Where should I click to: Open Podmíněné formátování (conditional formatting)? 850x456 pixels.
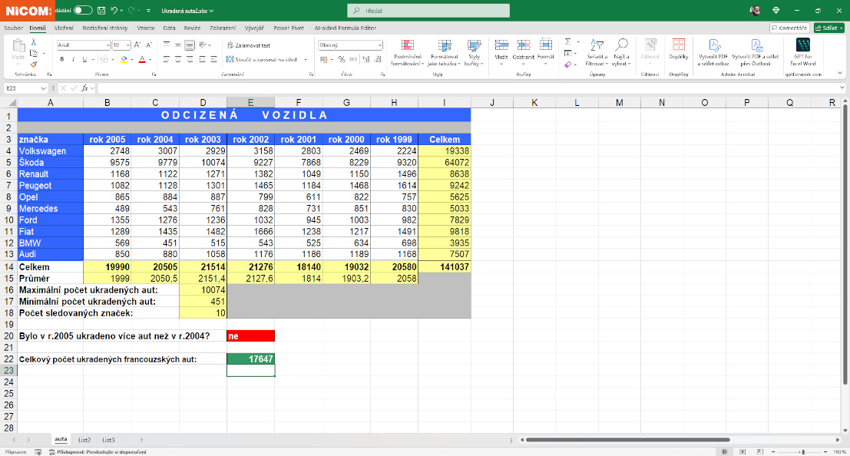(408, 53)
